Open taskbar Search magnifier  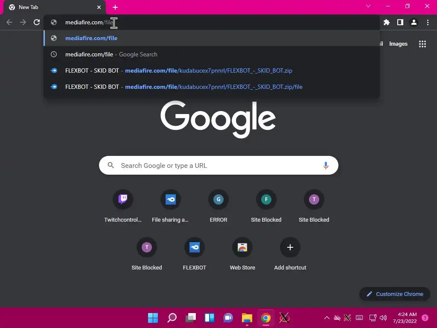click(172, 318)
